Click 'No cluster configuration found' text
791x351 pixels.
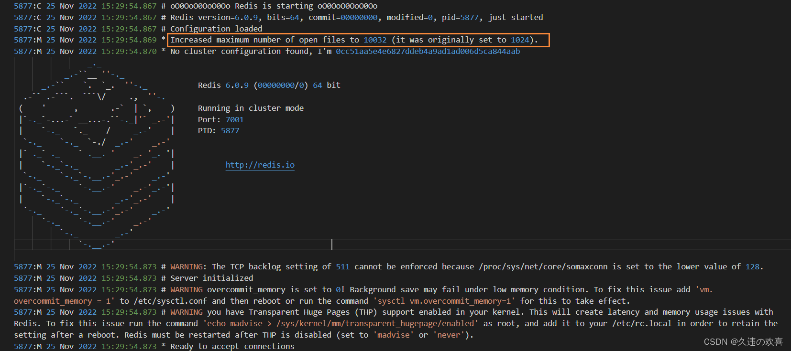(x=239, y=51)
